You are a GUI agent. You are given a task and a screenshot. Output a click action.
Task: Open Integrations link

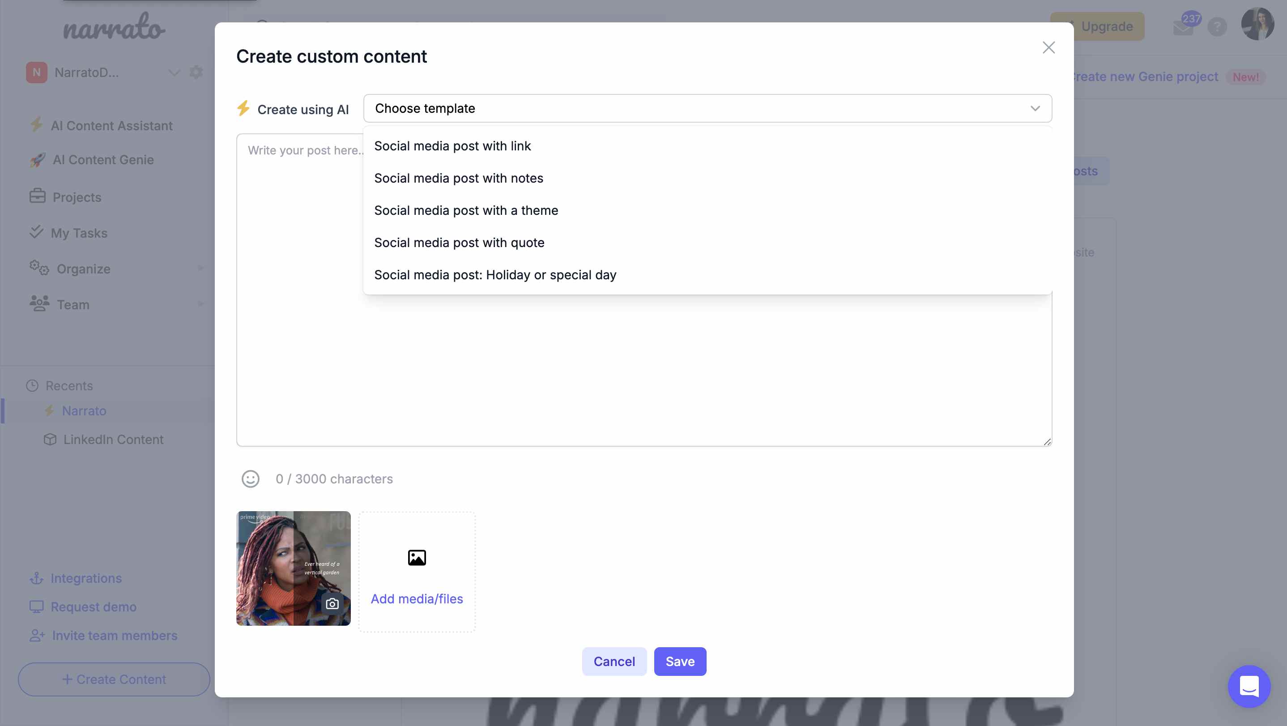pyautogui.click(x=86, y=578)
